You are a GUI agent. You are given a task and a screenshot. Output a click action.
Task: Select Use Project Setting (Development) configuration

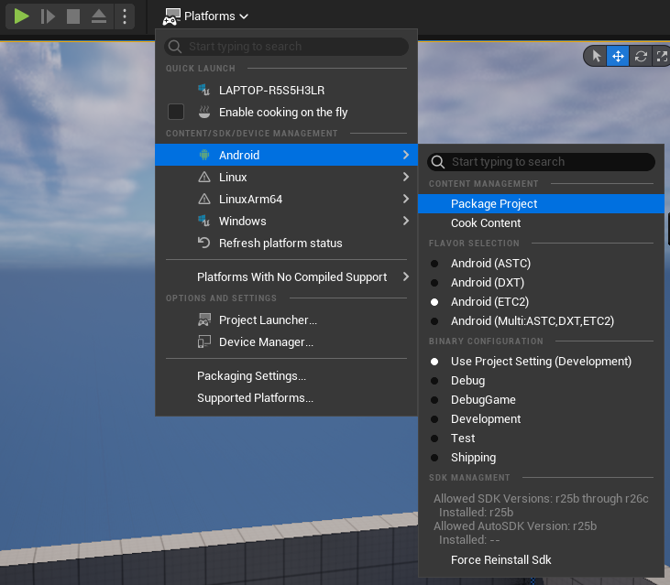(x=541, y=362)
